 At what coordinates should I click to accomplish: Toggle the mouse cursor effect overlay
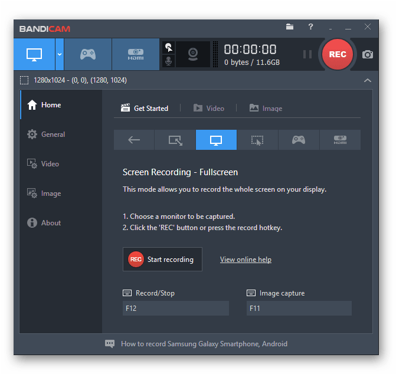click(169, 47)
